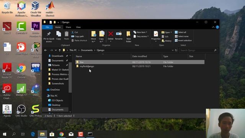Switch to the Share ribbon tab
245x138 pixels.
(68, 27)
